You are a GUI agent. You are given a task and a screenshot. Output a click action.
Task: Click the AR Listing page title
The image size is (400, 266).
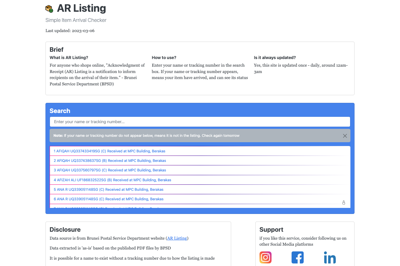click(x=81, y=9)
